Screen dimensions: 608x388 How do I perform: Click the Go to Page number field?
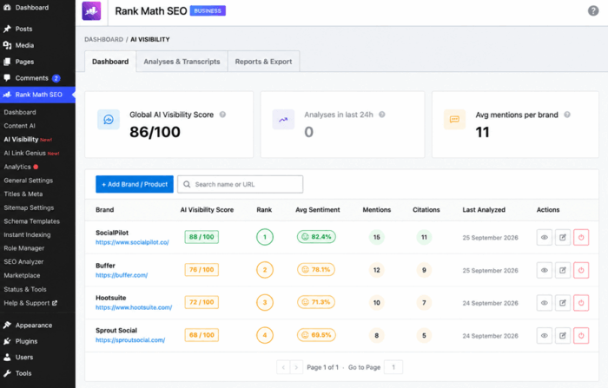pos(393,367)
